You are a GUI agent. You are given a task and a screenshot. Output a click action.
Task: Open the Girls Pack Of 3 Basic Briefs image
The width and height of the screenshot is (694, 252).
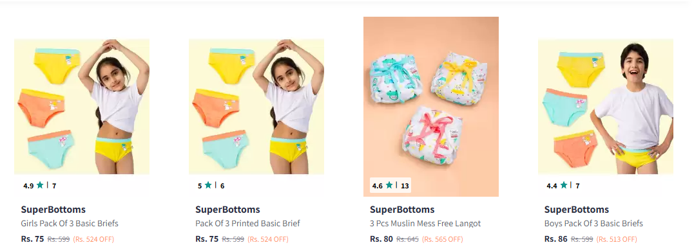click(x=82, y=107)
